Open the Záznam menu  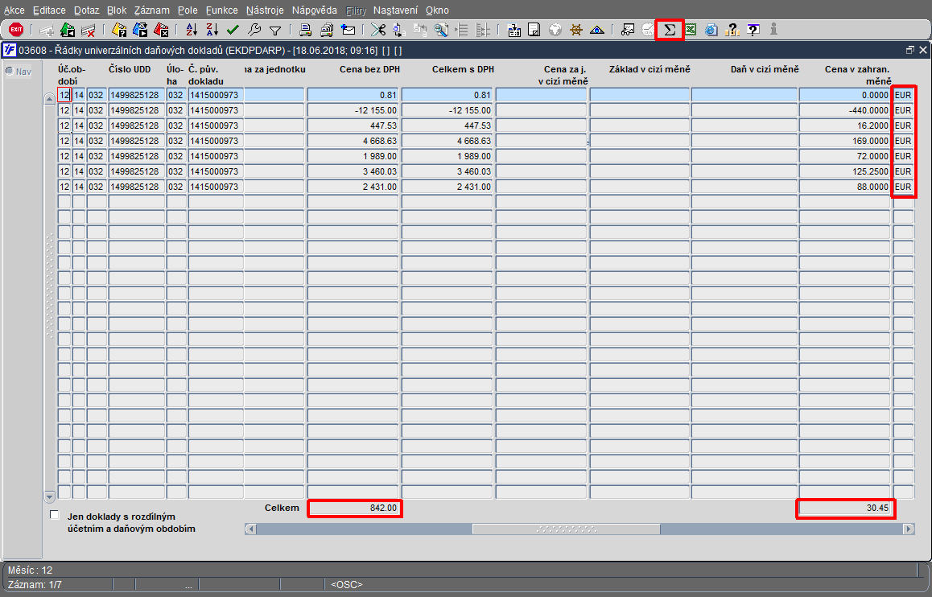[x=151, y=10]
